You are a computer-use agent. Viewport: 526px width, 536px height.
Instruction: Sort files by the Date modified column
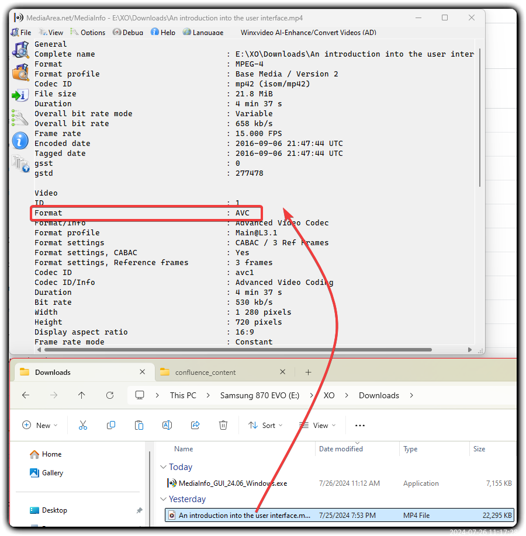tap(341, 449)
